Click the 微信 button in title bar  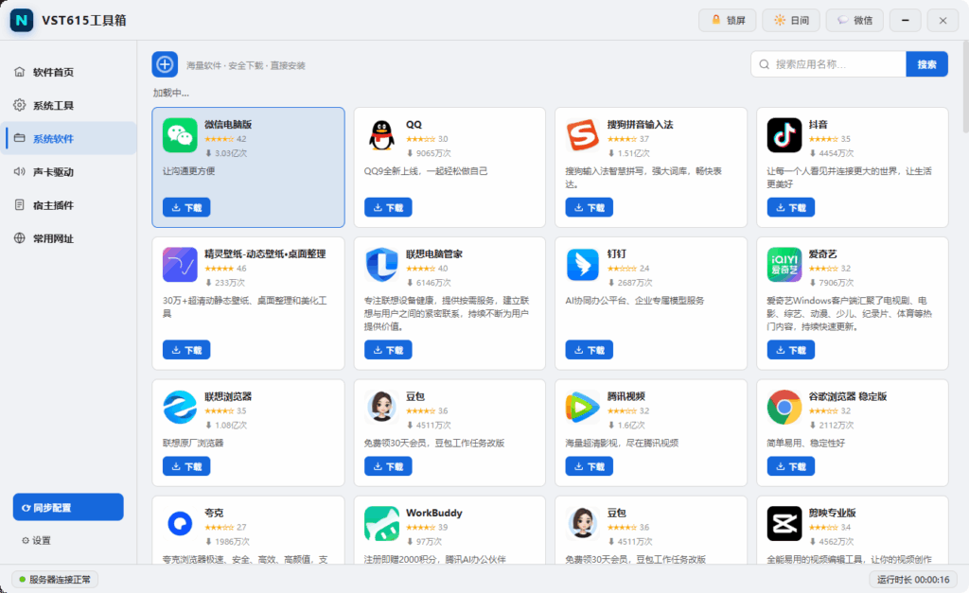[854, 21]
